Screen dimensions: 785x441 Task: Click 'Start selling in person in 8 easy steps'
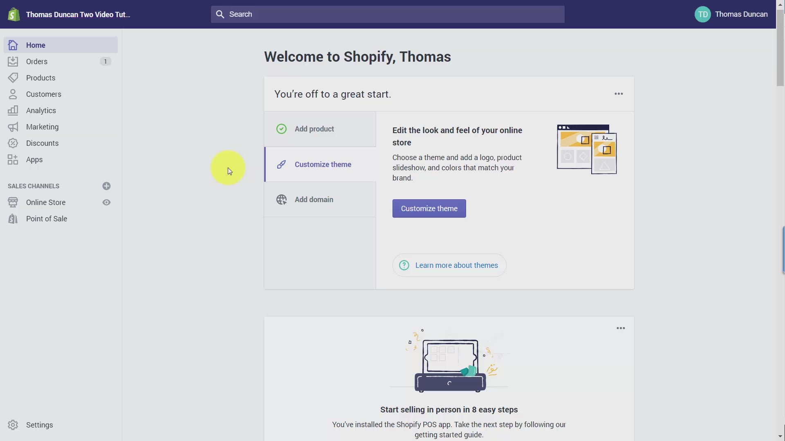(x=449, y=410)
